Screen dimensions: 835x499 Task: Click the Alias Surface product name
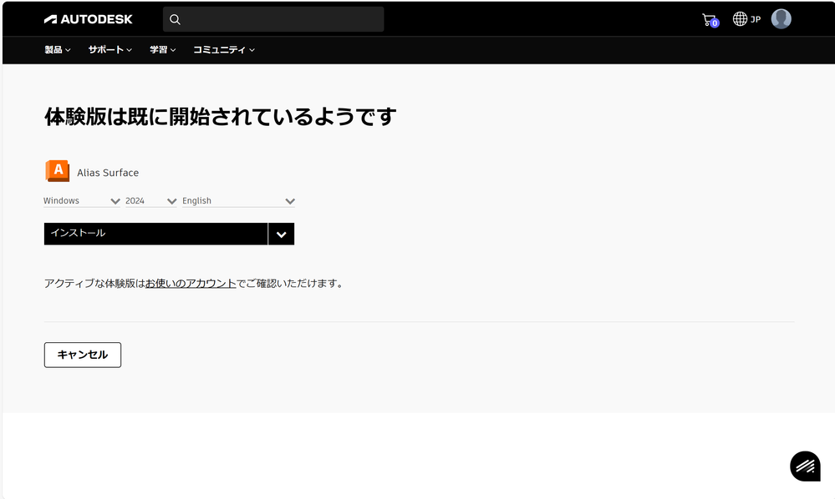point(108,173)
